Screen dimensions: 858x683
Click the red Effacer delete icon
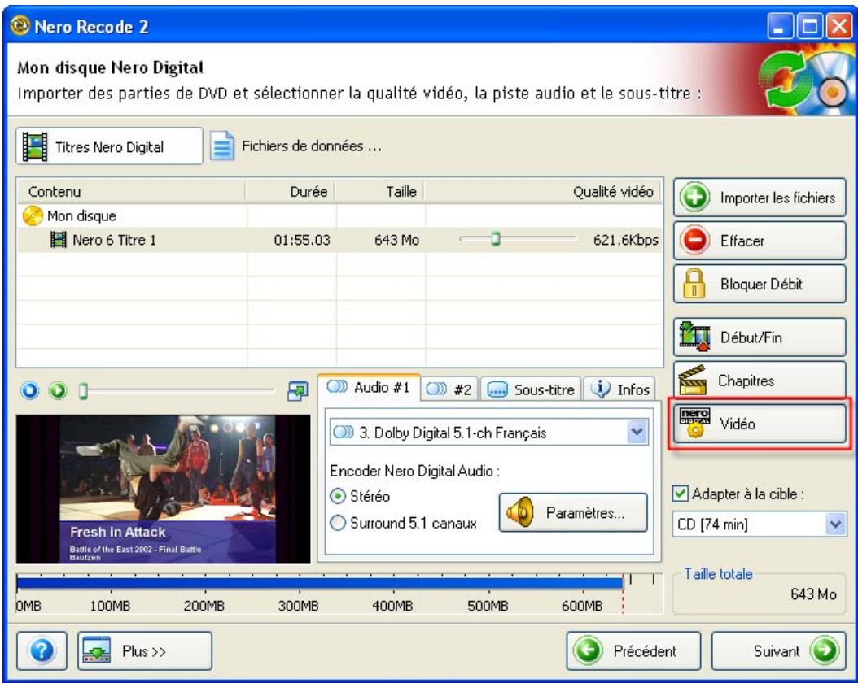(x=695, y=241)
